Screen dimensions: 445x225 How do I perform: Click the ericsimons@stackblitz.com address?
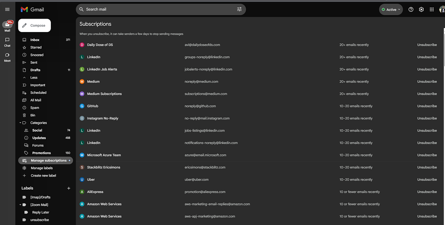click(205, 167)
